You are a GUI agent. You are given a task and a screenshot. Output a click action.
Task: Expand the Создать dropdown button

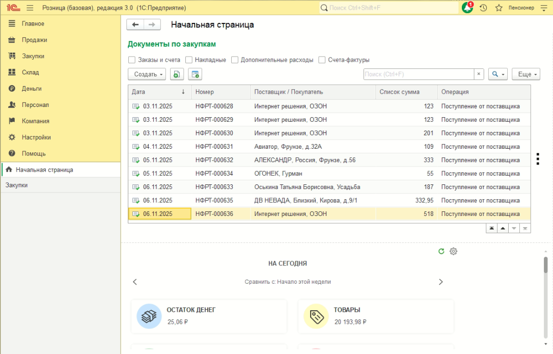(147, 74)
